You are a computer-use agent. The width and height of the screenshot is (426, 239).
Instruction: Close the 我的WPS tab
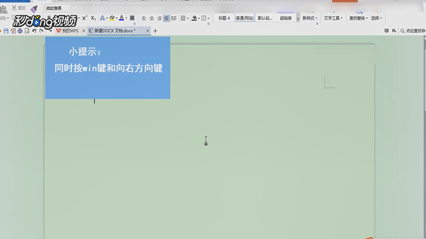point(83,31)
